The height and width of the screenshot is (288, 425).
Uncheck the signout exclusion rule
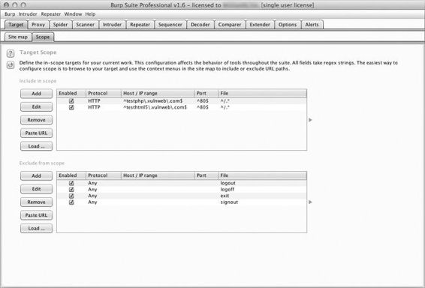tap(71, 202)
